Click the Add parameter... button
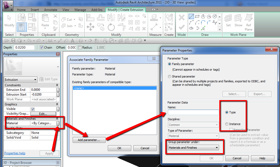 point(89,140)
